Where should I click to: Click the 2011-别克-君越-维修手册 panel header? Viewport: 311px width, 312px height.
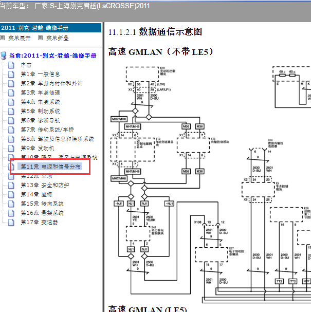(50, 28)
